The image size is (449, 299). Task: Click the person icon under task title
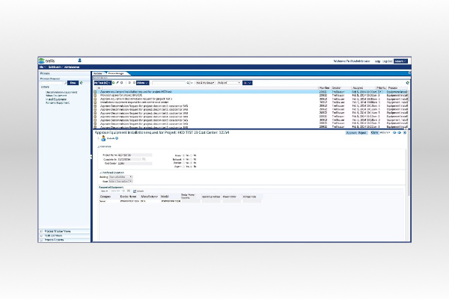click(x=101, y=138)
